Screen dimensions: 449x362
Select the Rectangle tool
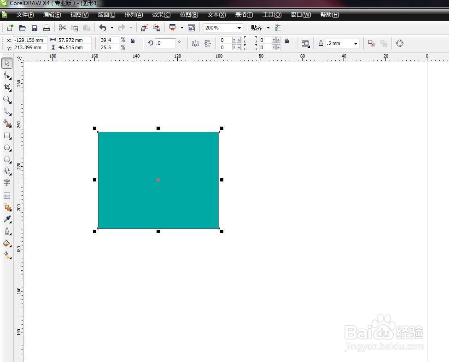tap(7, 135)
